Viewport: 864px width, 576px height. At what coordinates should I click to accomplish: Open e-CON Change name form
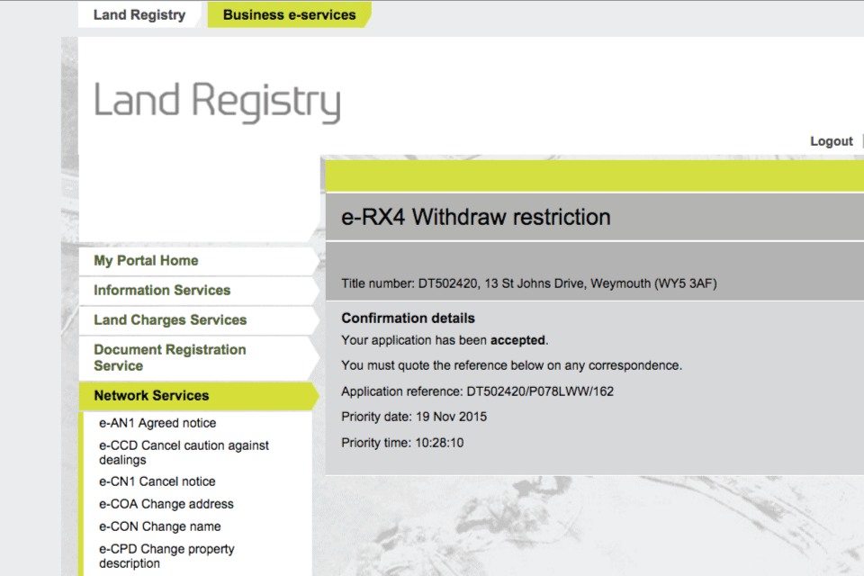coord(159,526)
